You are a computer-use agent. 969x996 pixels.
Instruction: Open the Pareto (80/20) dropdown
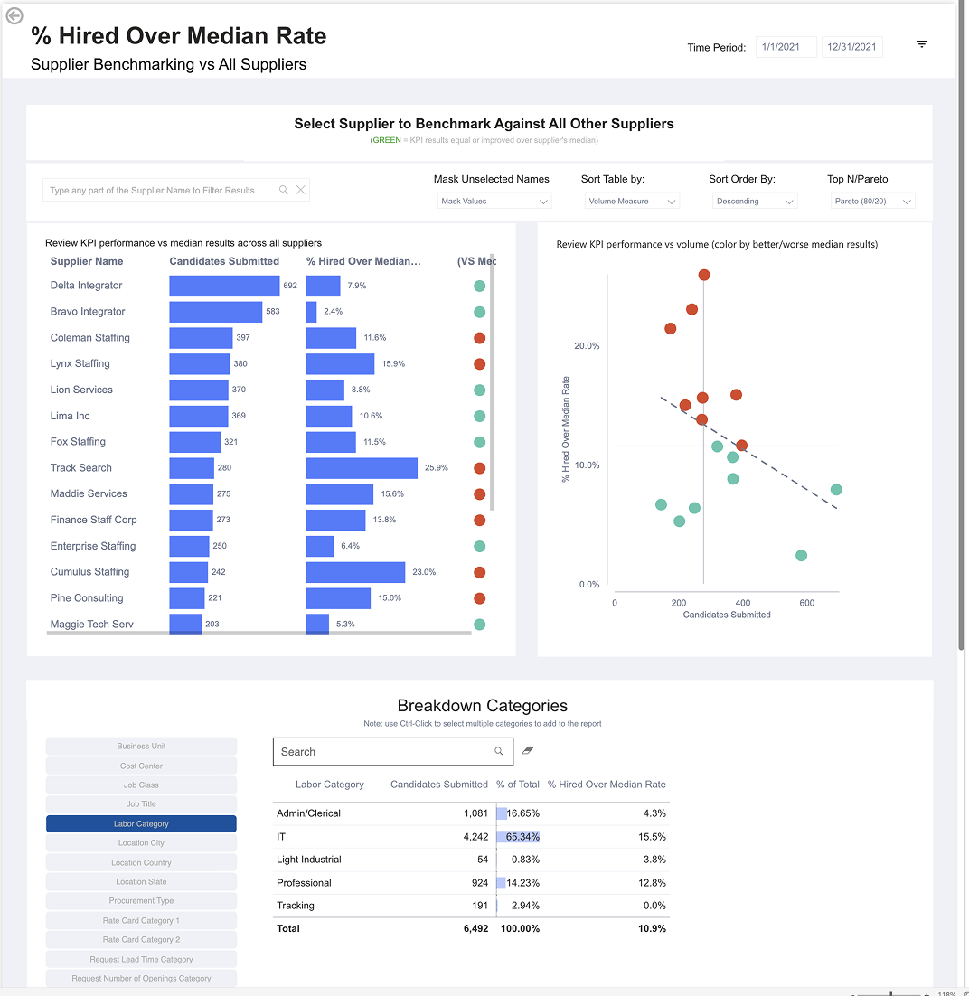click(x=872, y=202)
